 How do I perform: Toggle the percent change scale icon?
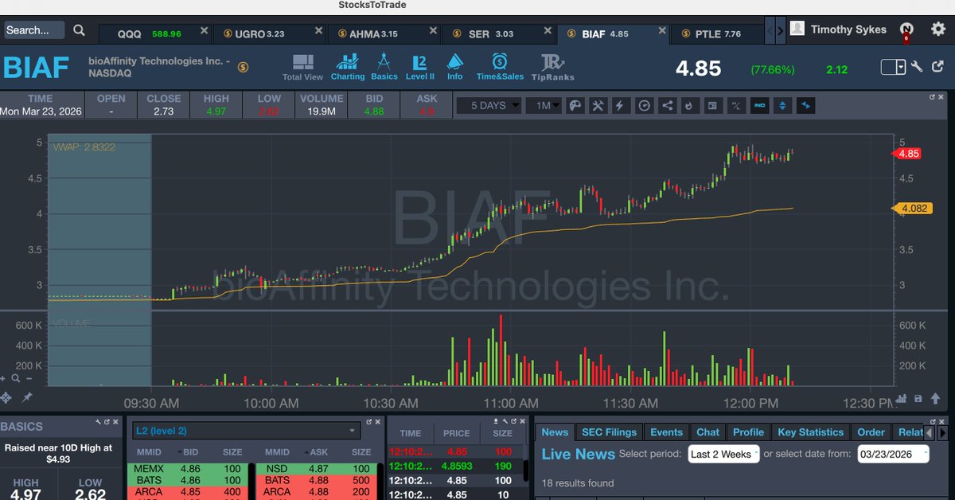pos(735,105)
